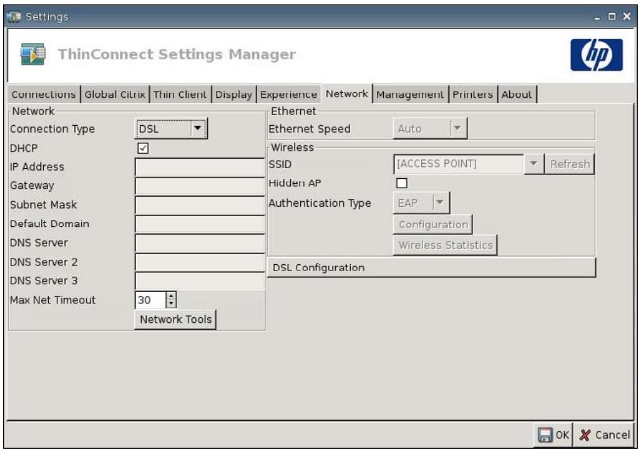Image resolution: width=639 pixels, height=450 pixels.
Task: Open the Display tab
Action: 234,94
